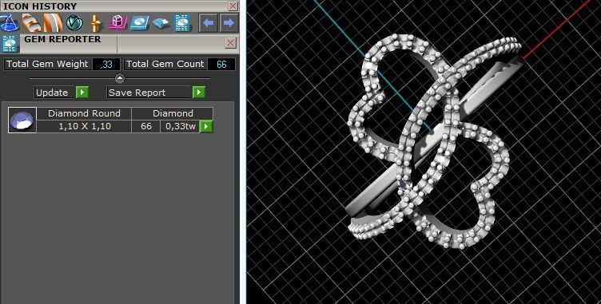Click the green arrow on the 0,33tw row

coord(206,126)
